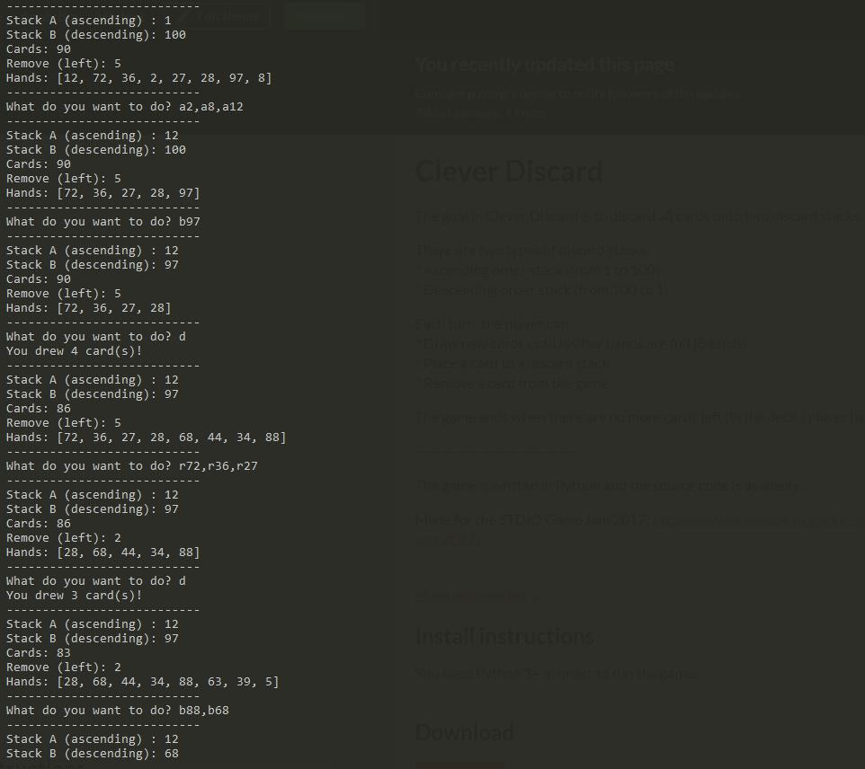Click the Download heading
865x769 pixels.
click(465, 733)
